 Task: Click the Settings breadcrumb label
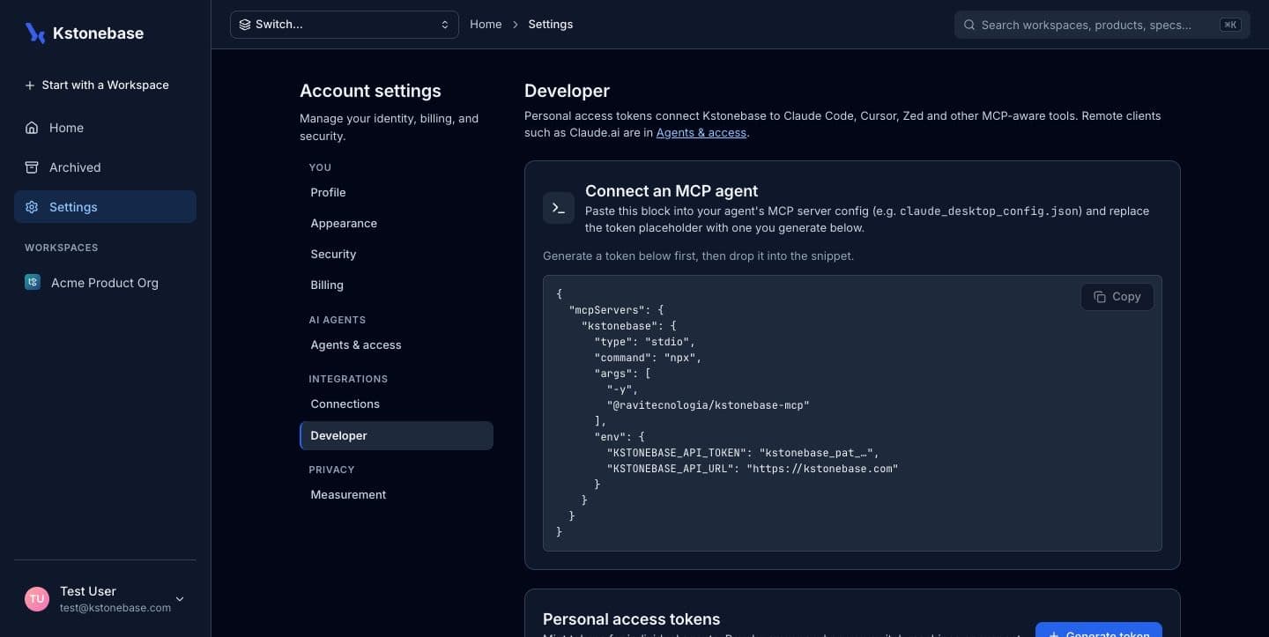click(x=551, y=25)
